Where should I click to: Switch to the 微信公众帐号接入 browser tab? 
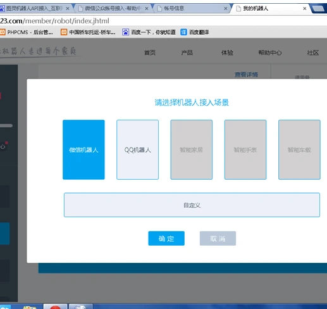click(x=113, y=8)
